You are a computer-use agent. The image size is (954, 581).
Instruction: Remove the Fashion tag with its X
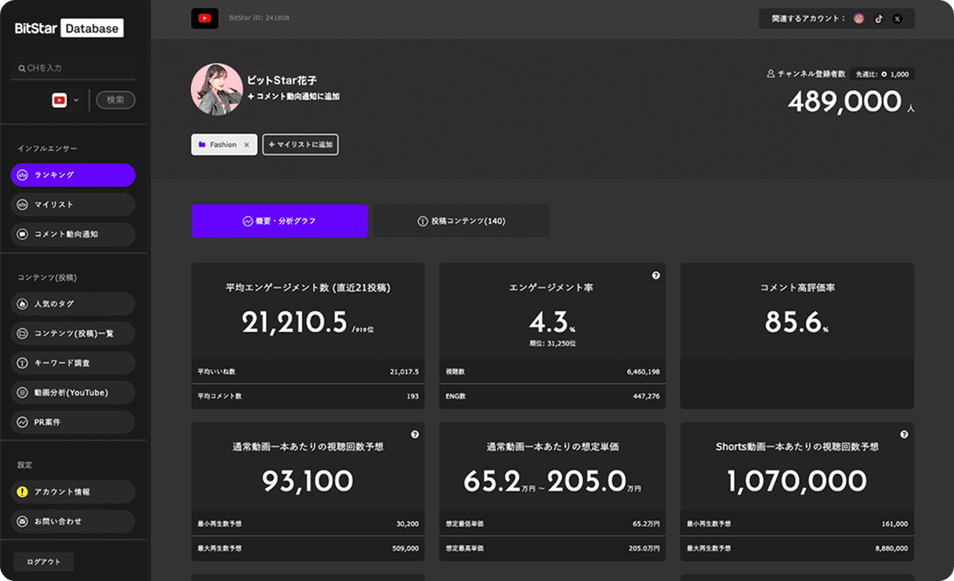tap(247, 144)
